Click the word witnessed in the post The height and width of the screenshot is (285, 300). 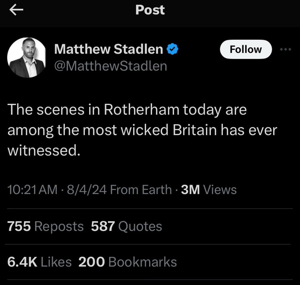coord(43,151)
